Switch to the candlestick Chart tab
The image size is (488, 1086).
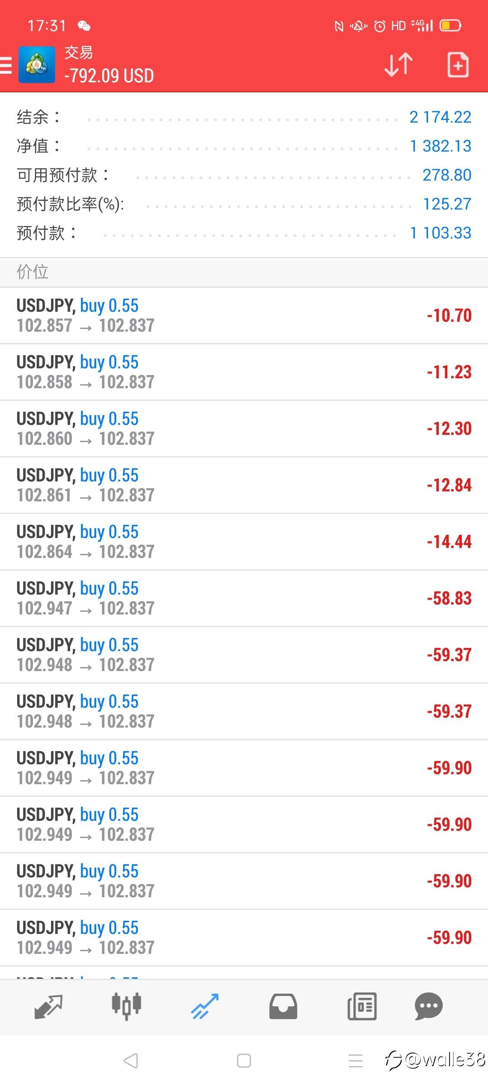pos(127,1006)
